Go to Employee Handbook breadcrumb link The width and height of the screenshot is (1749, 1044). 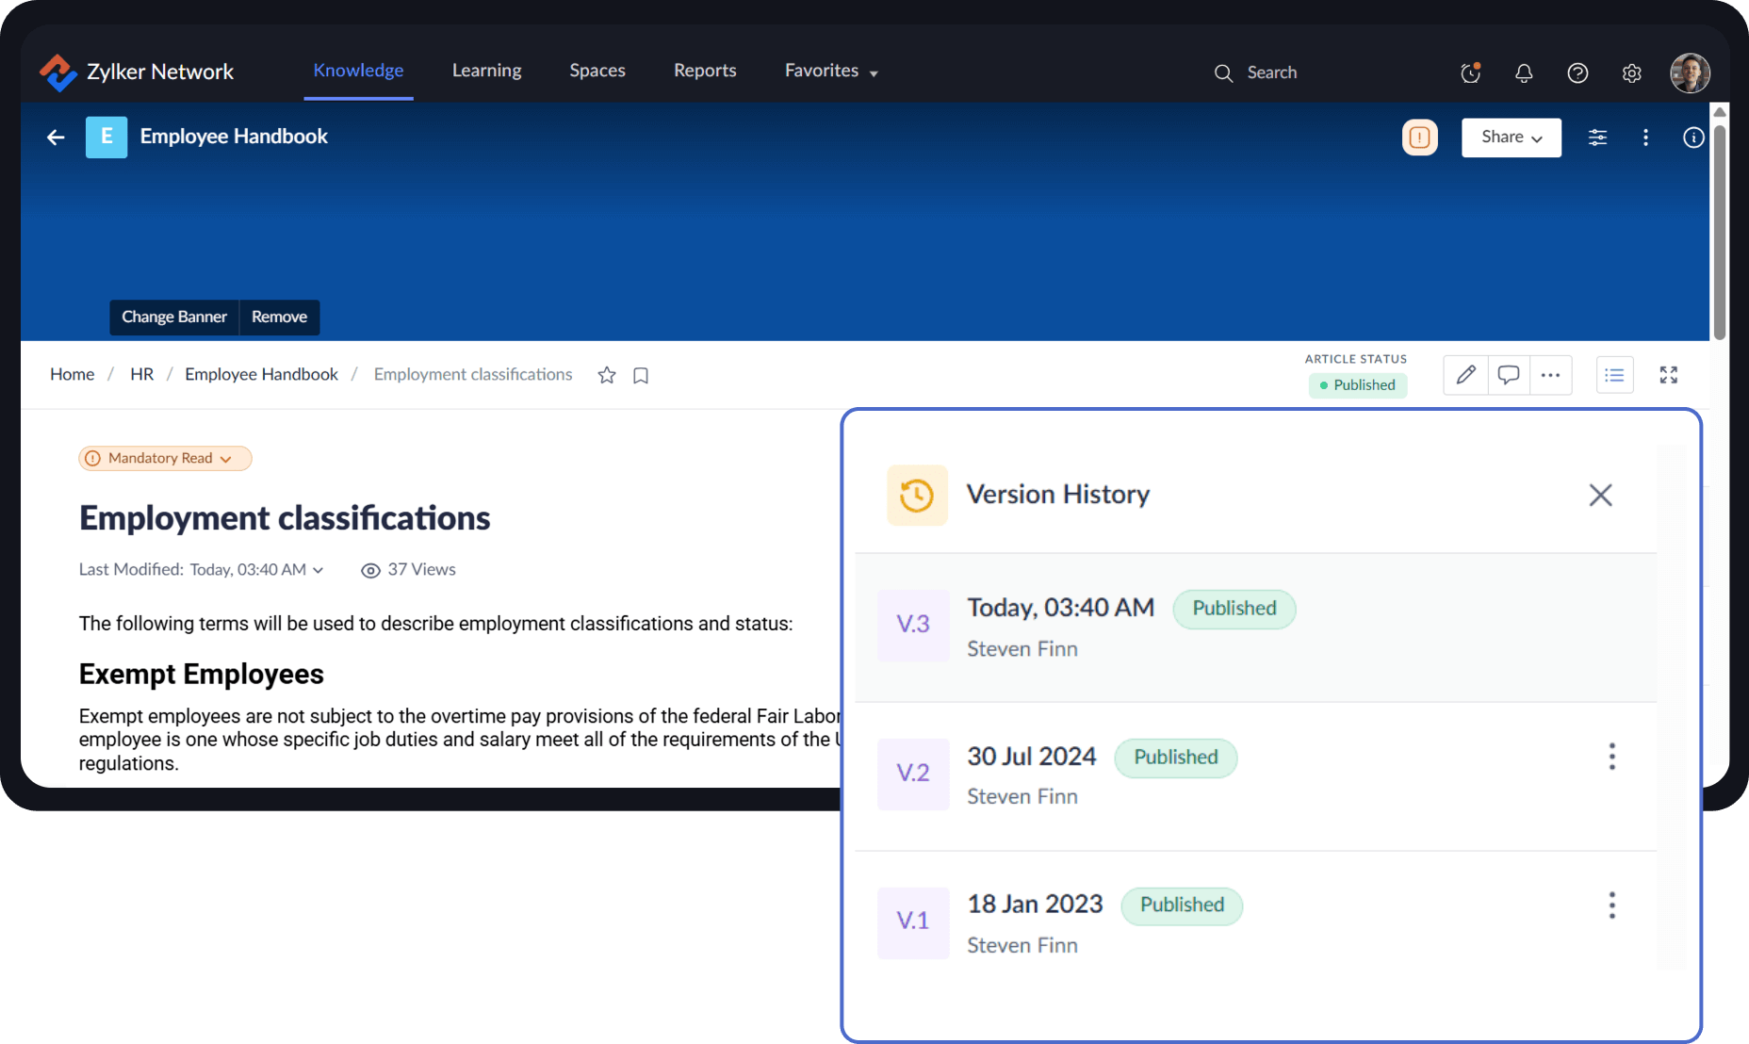261,374
